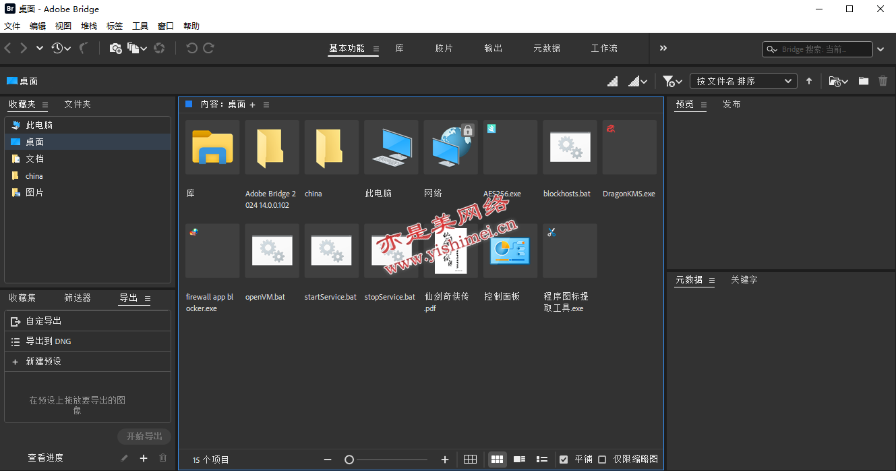Switch to thumbnails view
The height and width of the screenshot is (471, 896).
click(x=497, y=460)
